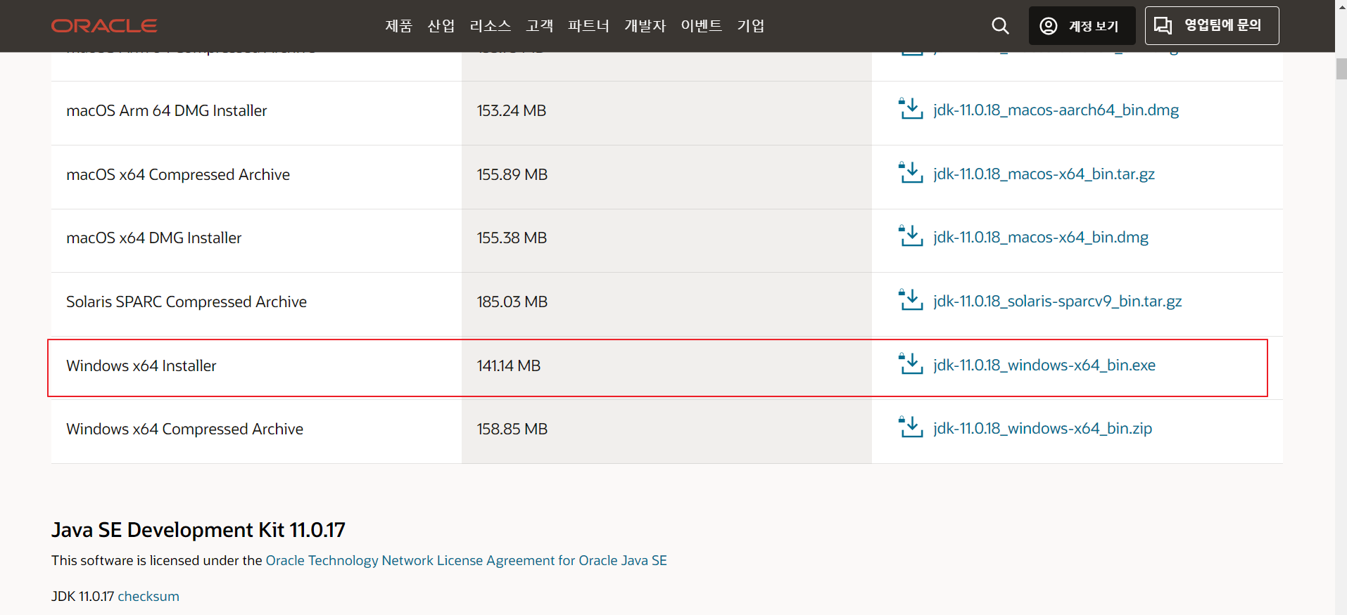Click download icon for solaris-sparcv9_bin.tar.gz
The height and width of the screenshot is (615, 1347).
click(911, 300)
